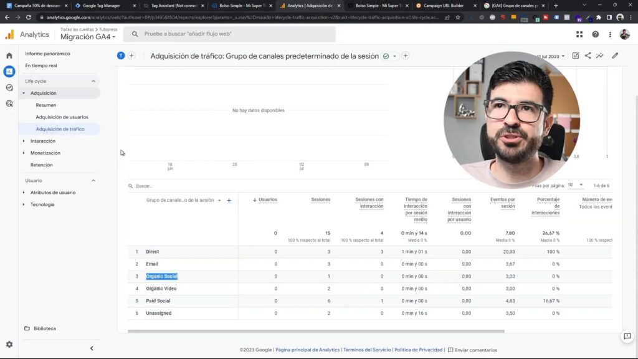Image resolution: width=638 pixels, height=359 pixels.
Task: Expand the Monetización section
Action: point(24,153)
